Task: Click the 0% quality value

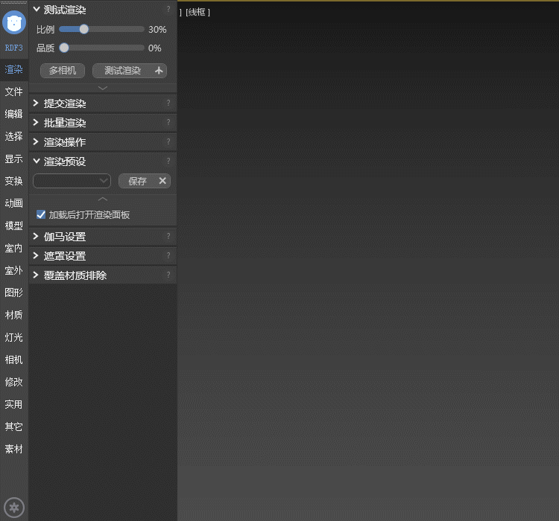Action: coord(155,48)
